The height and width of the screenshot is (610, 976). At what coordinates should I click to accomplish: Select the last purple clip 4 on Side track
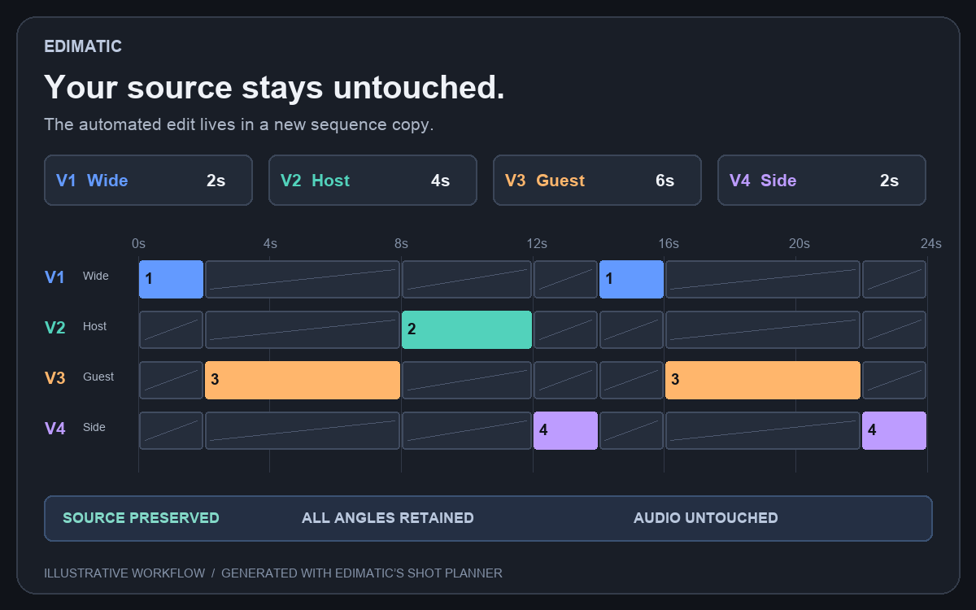pos(894,431)
